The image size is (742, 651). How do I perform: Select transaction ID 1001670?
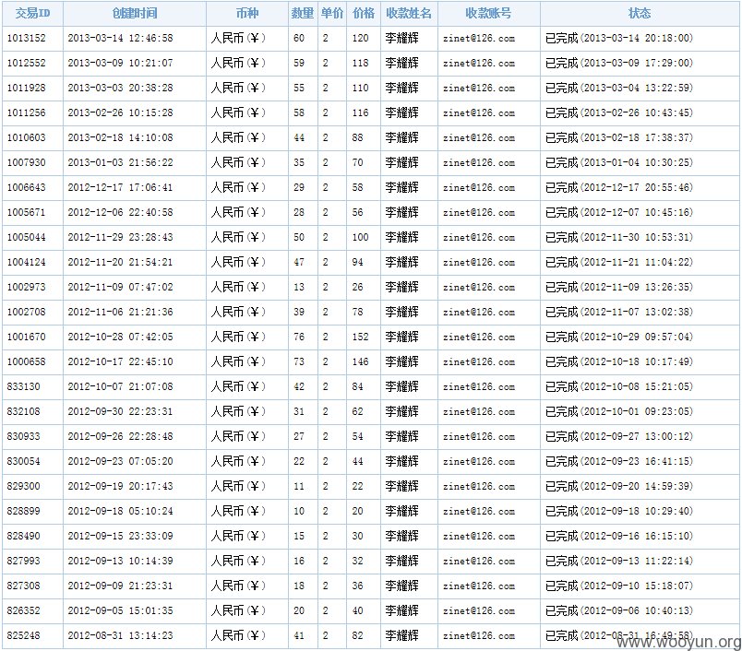pyautogui.click(x=27, y=337)
